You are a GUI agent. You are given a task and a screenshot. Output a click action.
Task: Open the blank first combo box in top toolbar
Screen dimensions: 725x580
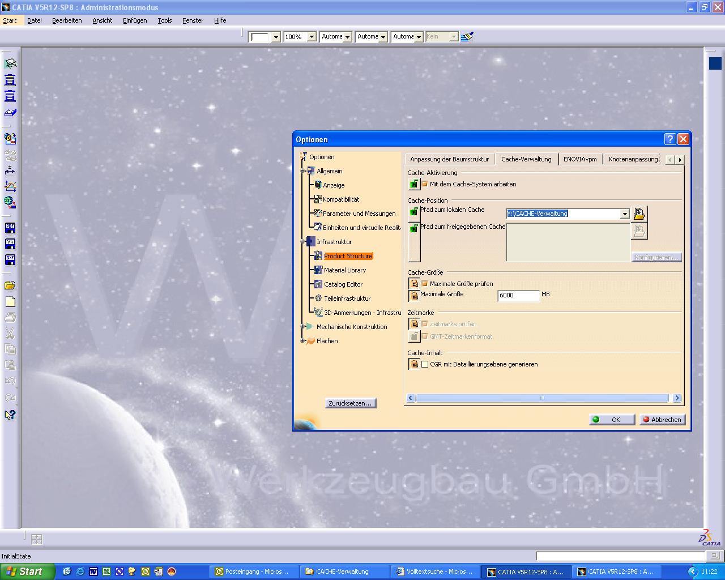click(276, 37)
